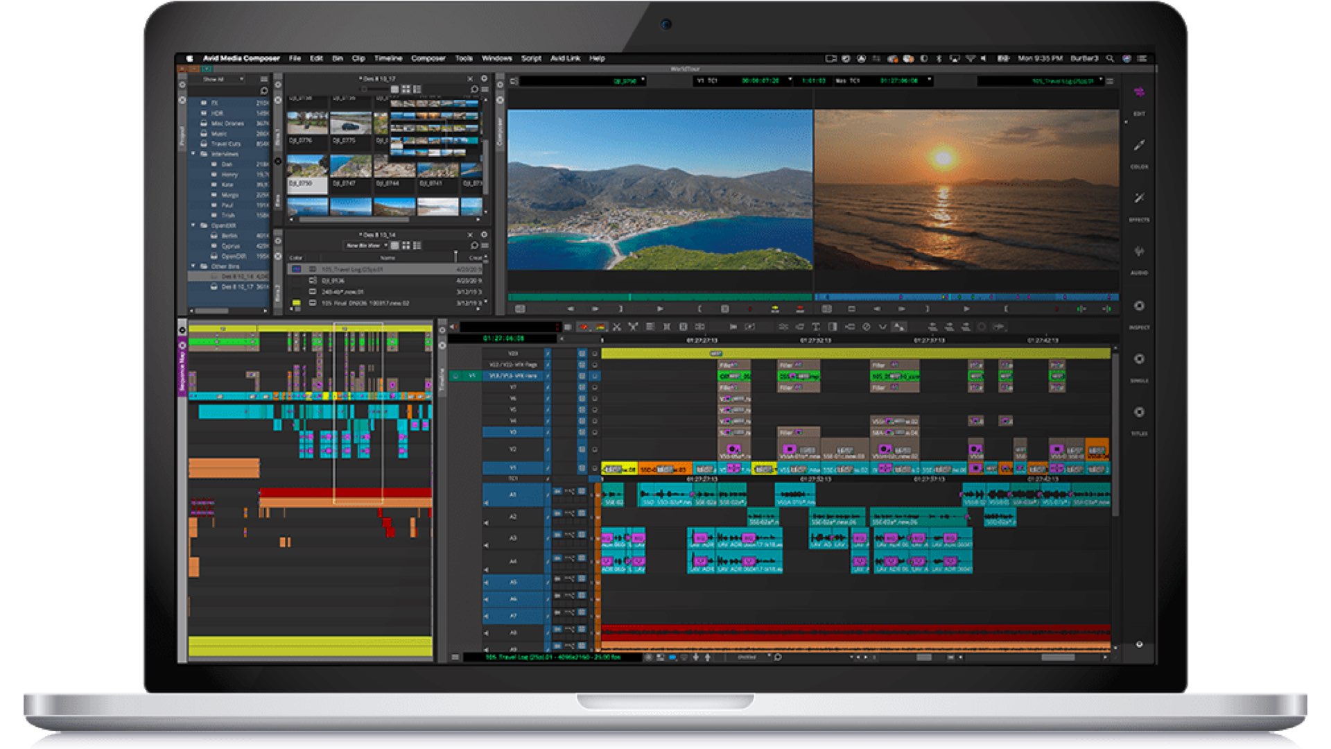Play the record monitor sunset clip
The height and width of the screenshot is (749, 1331).
coord(966,309)
